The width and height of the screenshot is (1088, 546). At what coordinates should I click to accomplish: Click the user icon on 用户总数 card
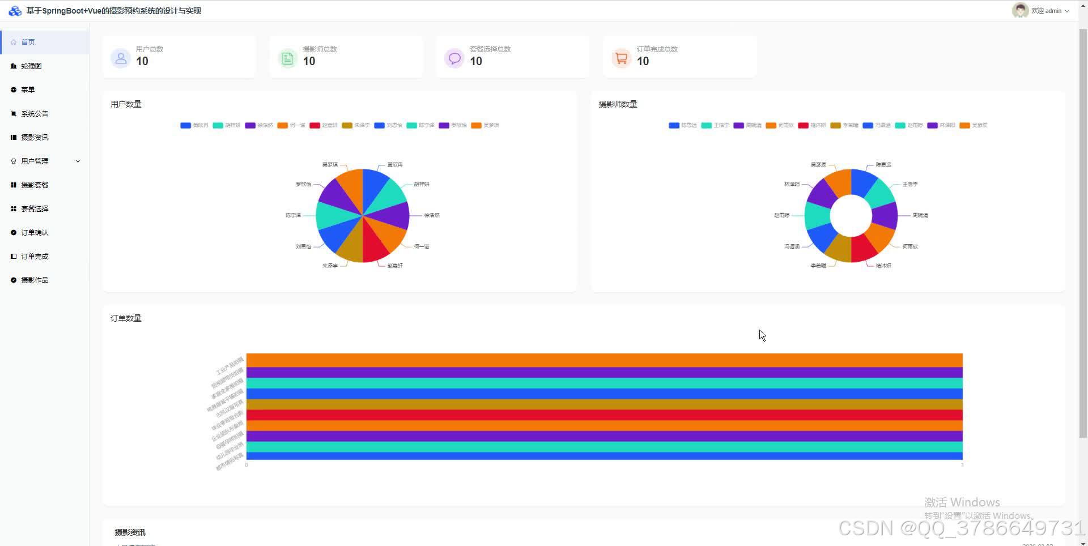[120, 58]
